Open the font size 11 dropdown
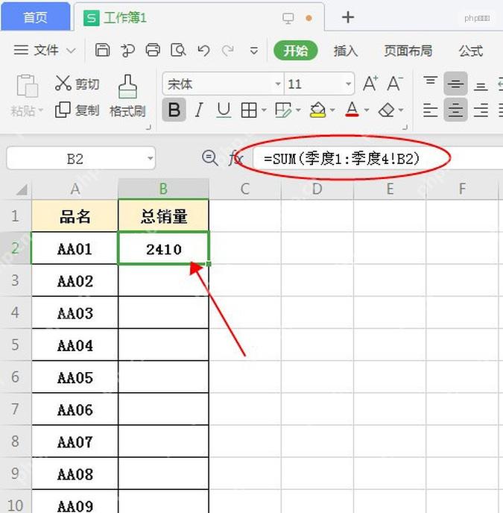 (349, 84)
